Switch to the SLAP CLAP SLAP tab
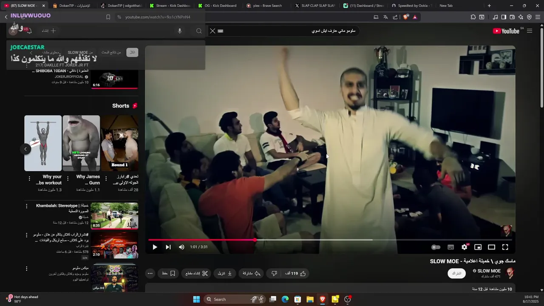 tap(315, 6)
